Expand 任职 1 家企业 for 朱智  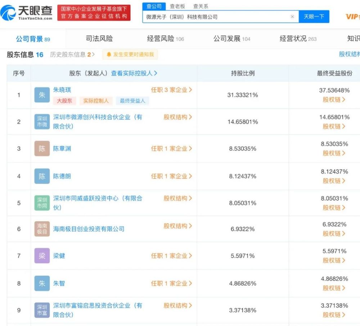pos(171,283)
